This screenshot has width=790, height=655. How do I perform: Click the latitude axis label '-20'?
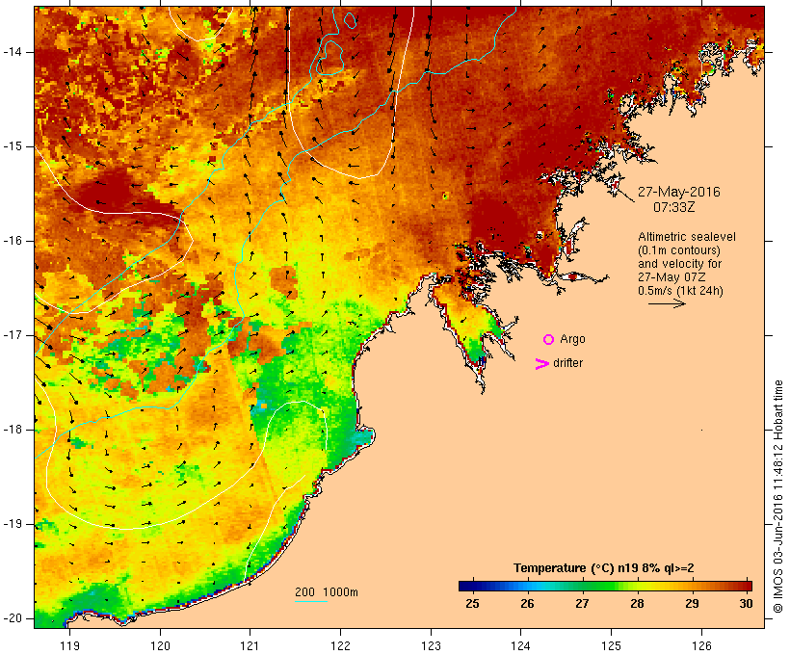[x=13, y=618]
